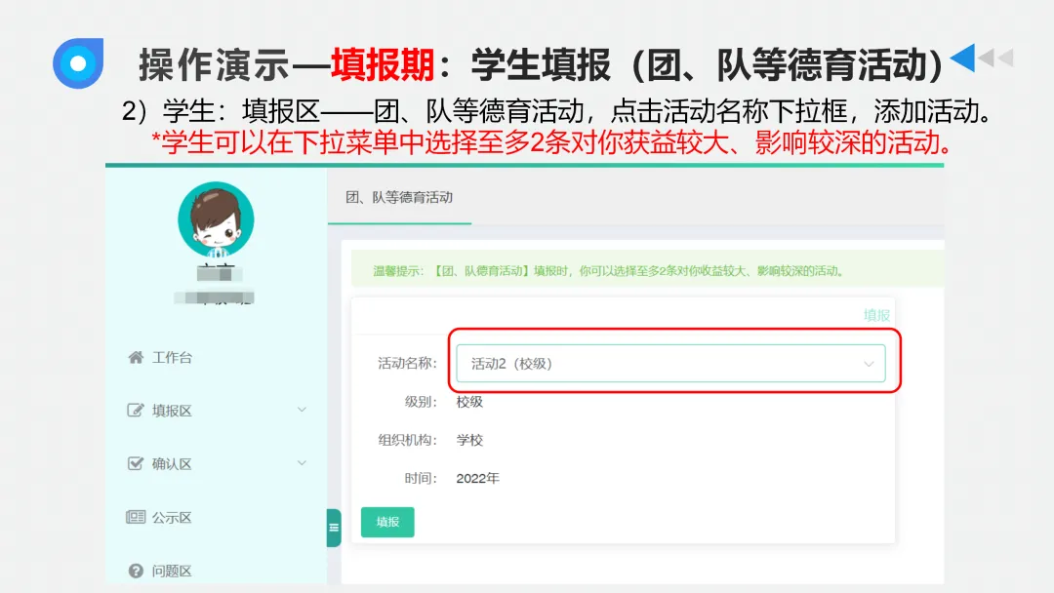Collapse the 确认区 sidebar section
The image size is (1054, 593).
coord(303,463)
